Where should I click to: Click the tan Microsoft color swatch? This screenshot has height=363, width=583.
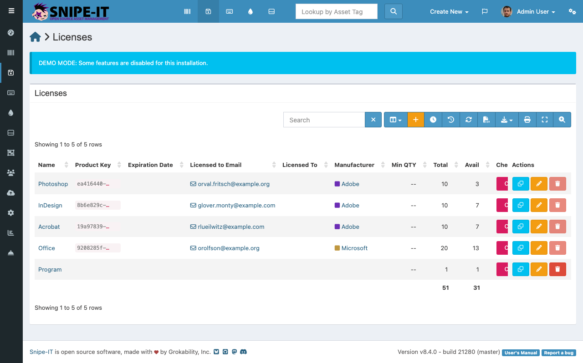click(337, 248)
